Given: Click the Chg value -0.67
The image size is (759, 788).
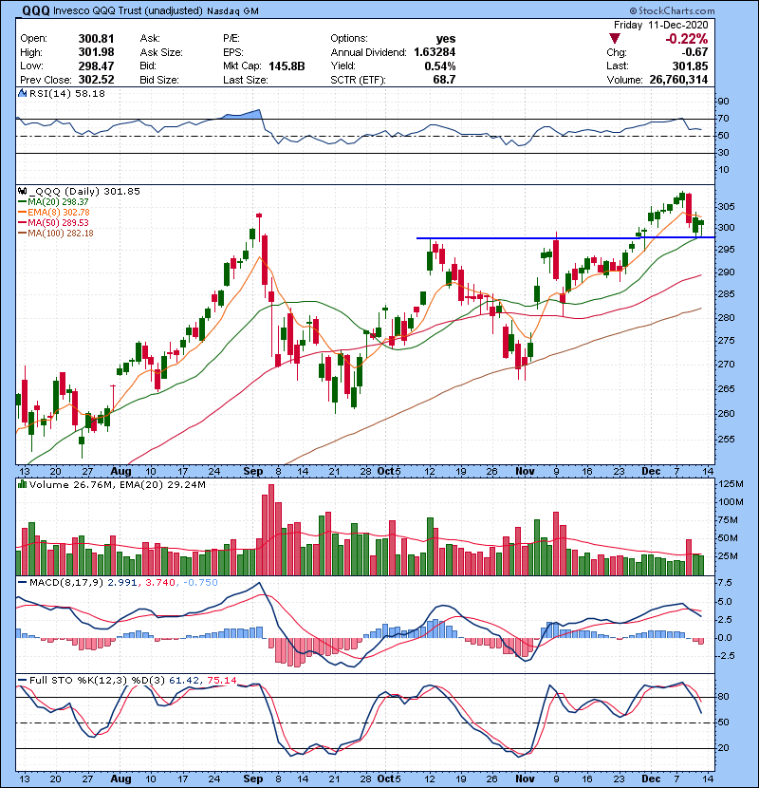Looking at the screenshot, I should coord(694,52).
